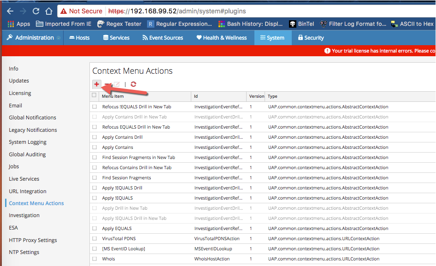Click the browser back arrow
This screenshot has height=266, width=436.
coord(10,11)
